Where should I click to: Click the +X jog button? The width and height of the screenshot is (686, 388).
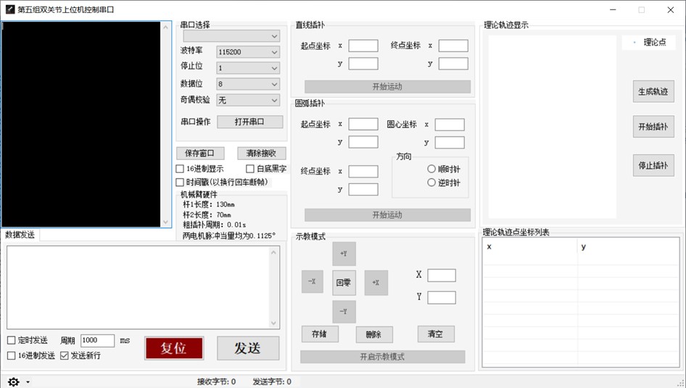pyautogui.click(x=376, y=283)
